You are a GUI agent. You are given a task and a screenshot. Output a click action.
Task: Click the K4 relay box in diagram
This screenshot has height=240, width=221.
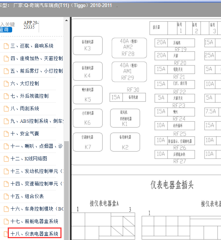click(88, 71)
